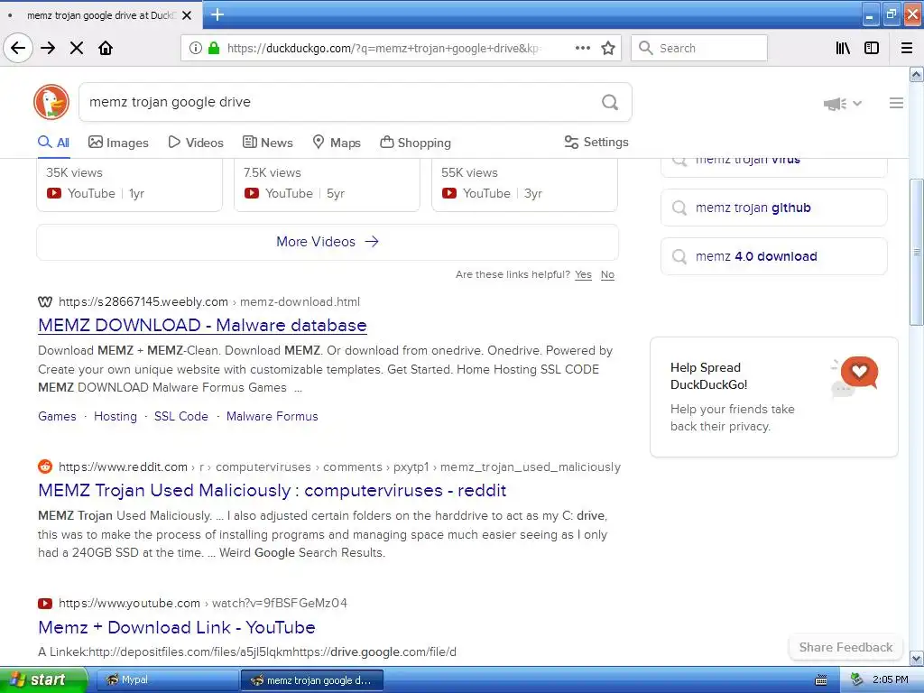Click the weebly favicon next to s28667145.weebly.com

tap(45, 301)
